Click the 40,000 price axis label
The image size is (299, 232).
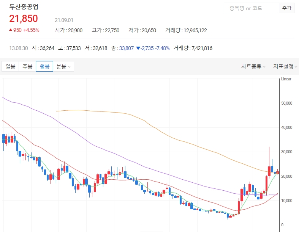[x=286, y=127]
